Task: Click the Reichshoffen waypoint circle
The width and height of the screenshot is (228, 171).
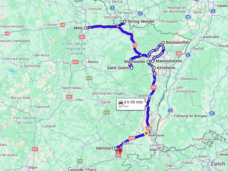Action: tap(163, 42)
